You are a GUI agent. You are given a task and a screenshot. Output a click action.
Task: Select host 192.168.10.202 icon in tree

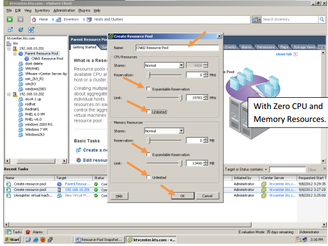pyautogui.click(x=15, y=94)
